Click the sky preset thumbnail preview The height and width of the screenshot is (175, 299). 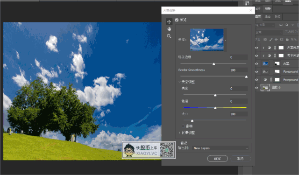pyautogui.click(x=206, y=40)
